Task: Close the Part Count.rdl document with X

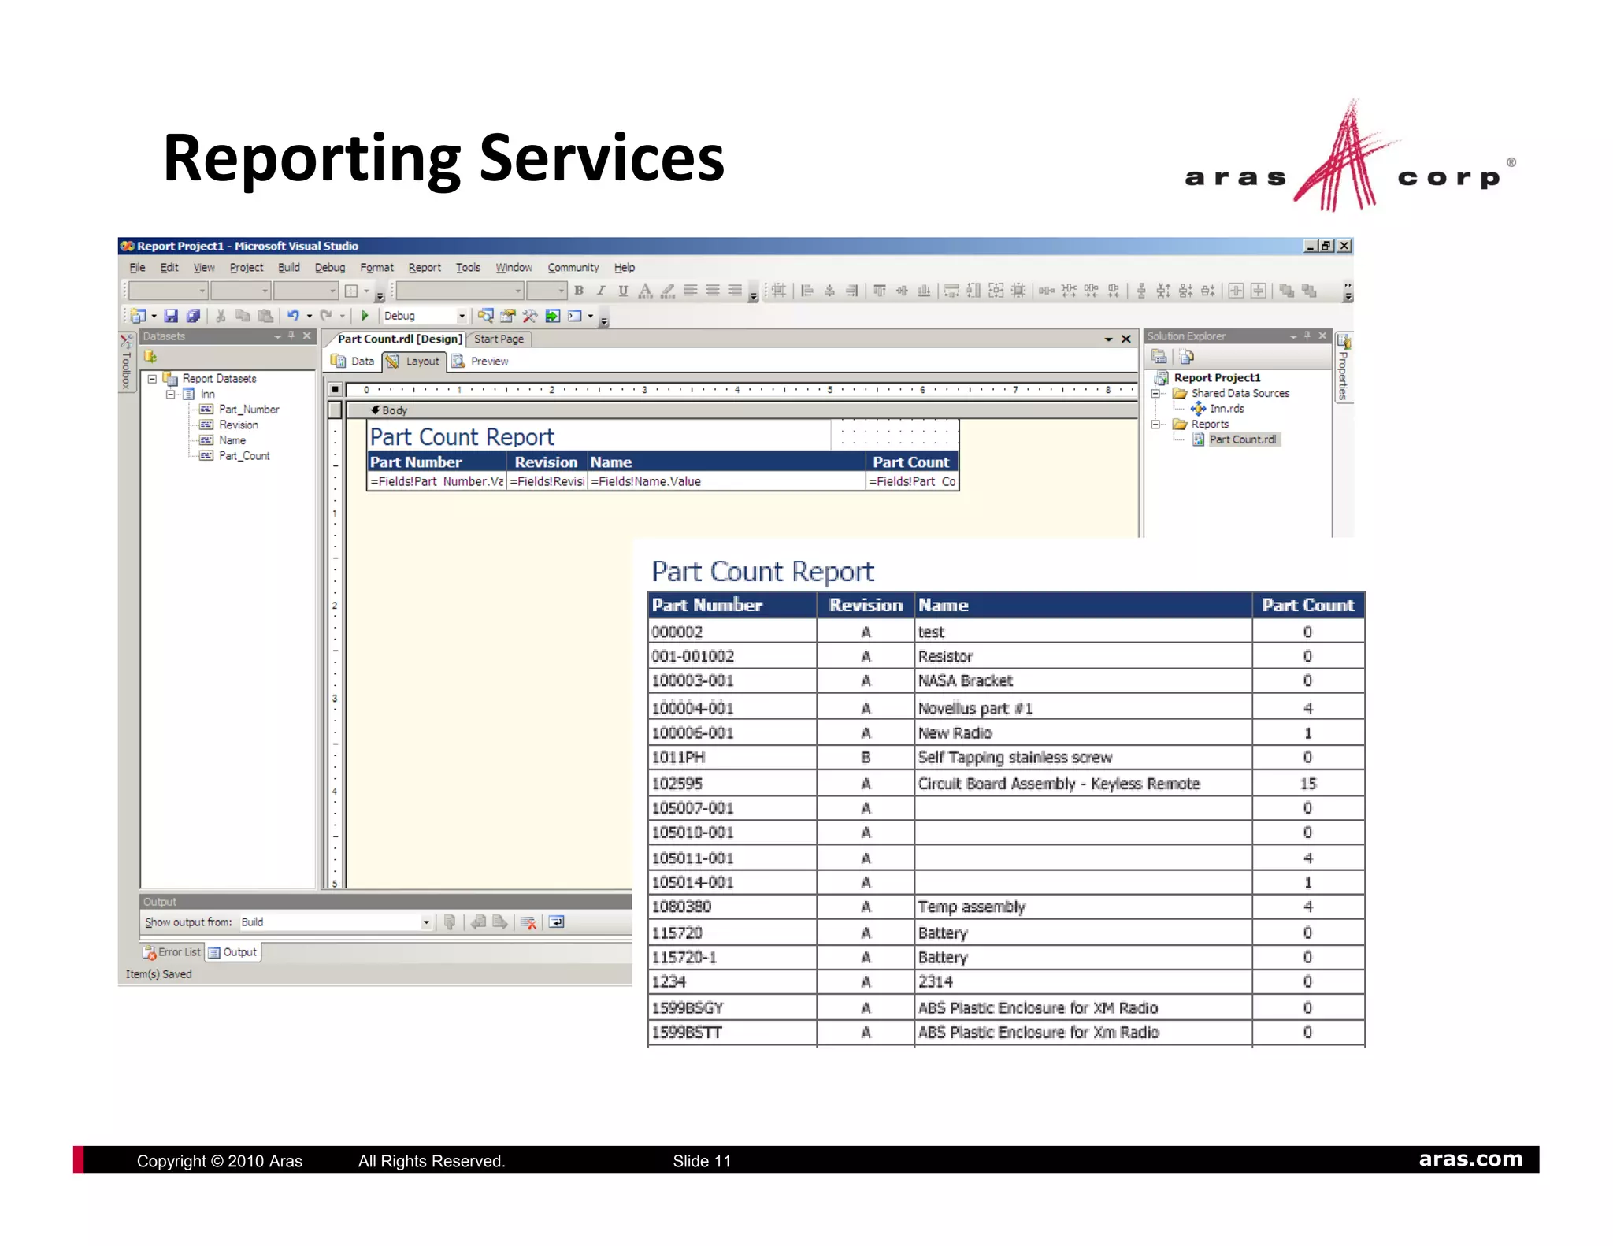Action: 1126,339
